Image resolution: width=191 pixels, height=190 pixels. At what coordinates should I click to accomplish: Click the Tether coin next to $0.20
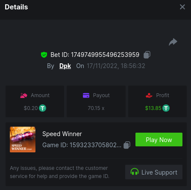(x=42, y=108)
